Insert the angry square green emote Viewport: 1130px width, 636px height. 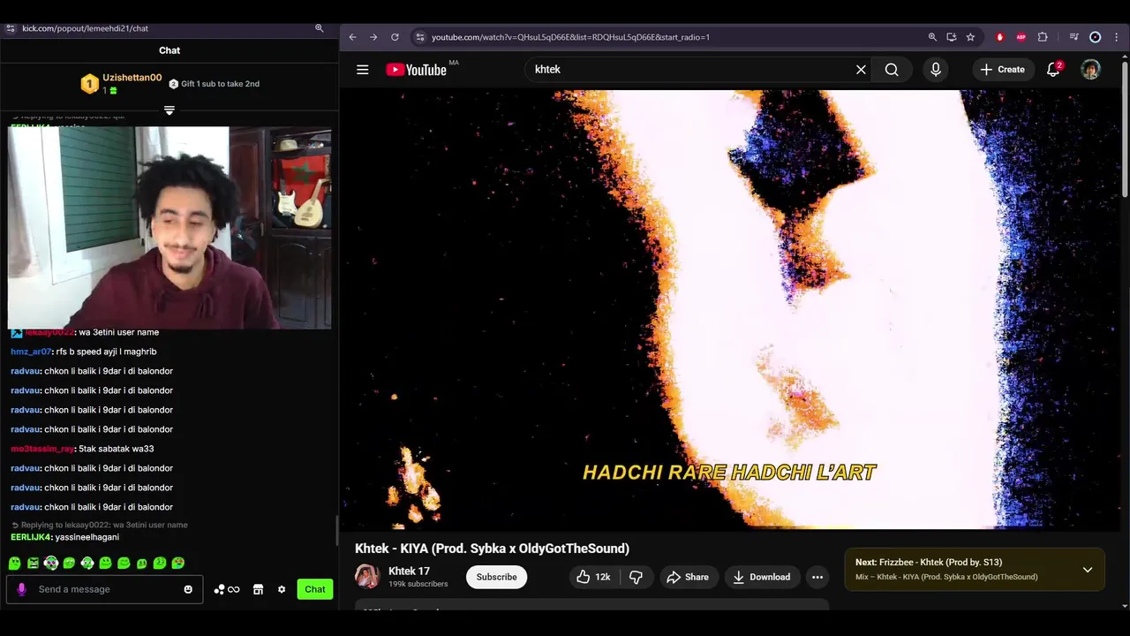(33, 563)
